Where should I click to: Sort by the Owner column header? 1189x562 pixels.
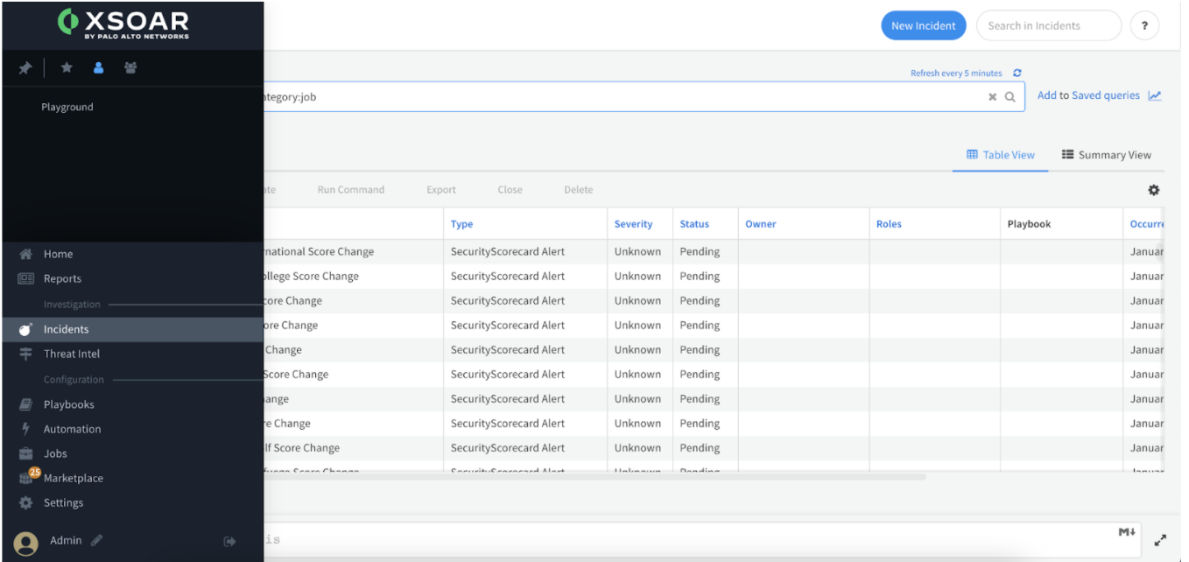click(761, 224)
